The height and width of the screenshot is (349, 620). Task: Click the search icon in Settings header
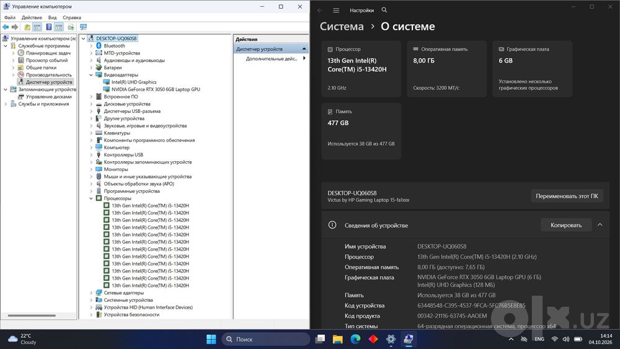pyautogui.click(x=384, y=11)
